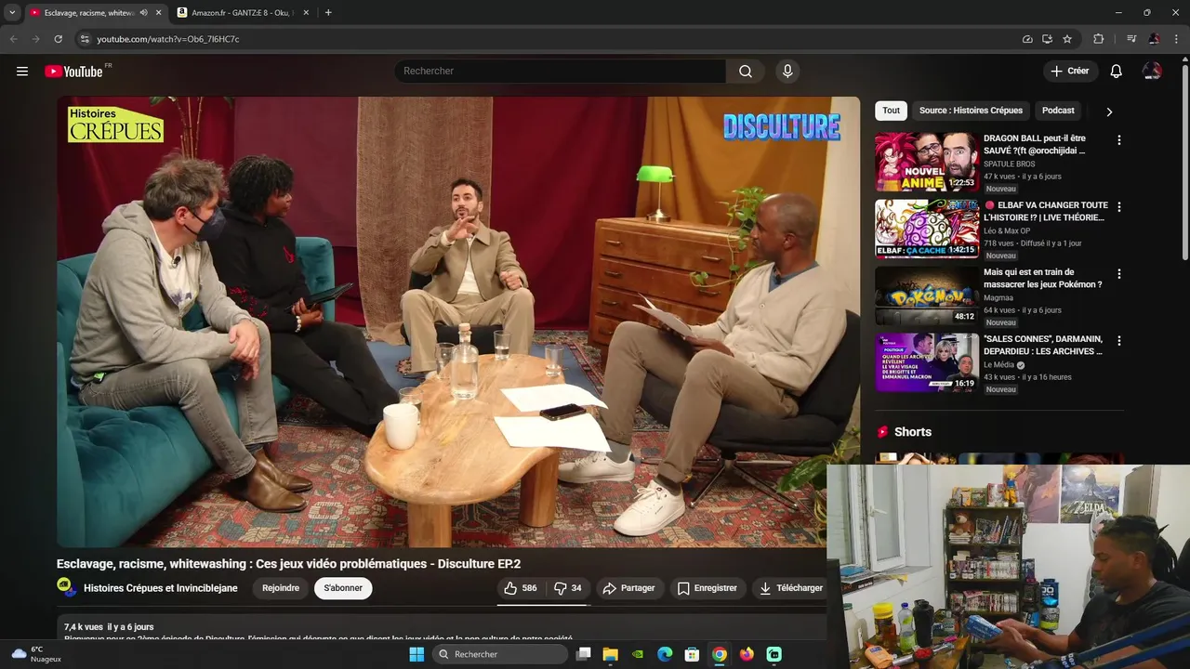Screen dimensions: 1190x669
Task: Open options for Pokémon games video
Action: click(1119, 274)
